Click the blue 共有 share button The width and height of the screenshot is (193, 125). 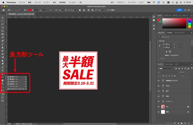coord(179,10)
